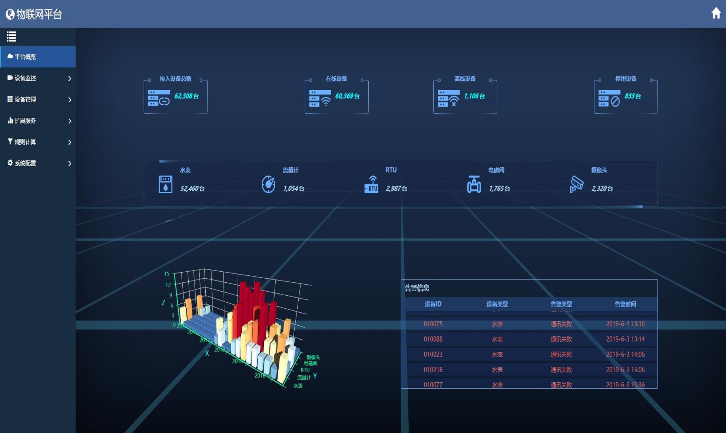Click the camera device icon
This screenshot has width=726, height=433.
(577, 184)
